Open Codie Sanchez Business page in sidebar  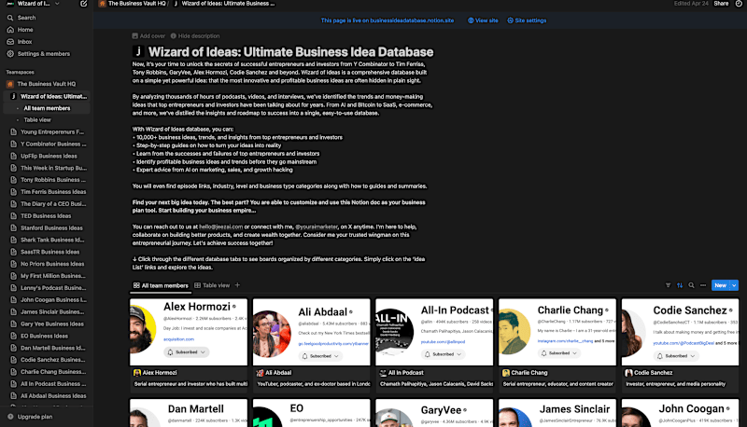[x=46, y=360]
